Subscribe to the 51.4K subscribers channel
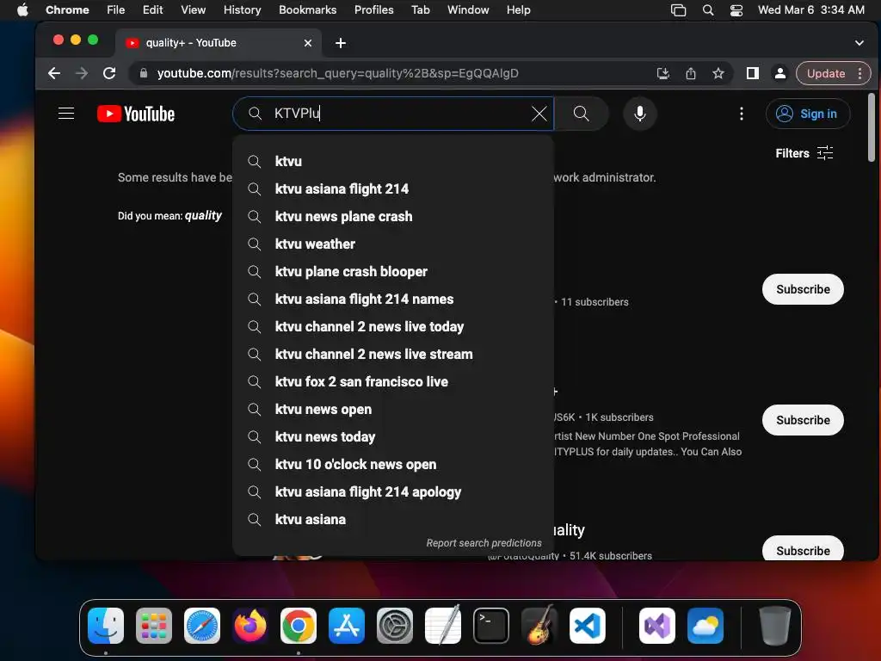 [803, 549]
